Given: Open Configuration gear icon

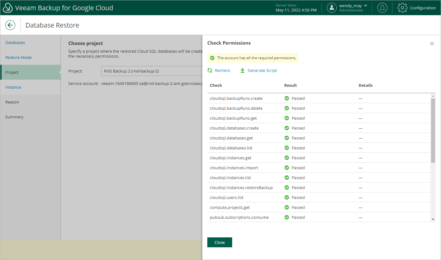Looking at the screenshot, I should click(x=402, y=8).
